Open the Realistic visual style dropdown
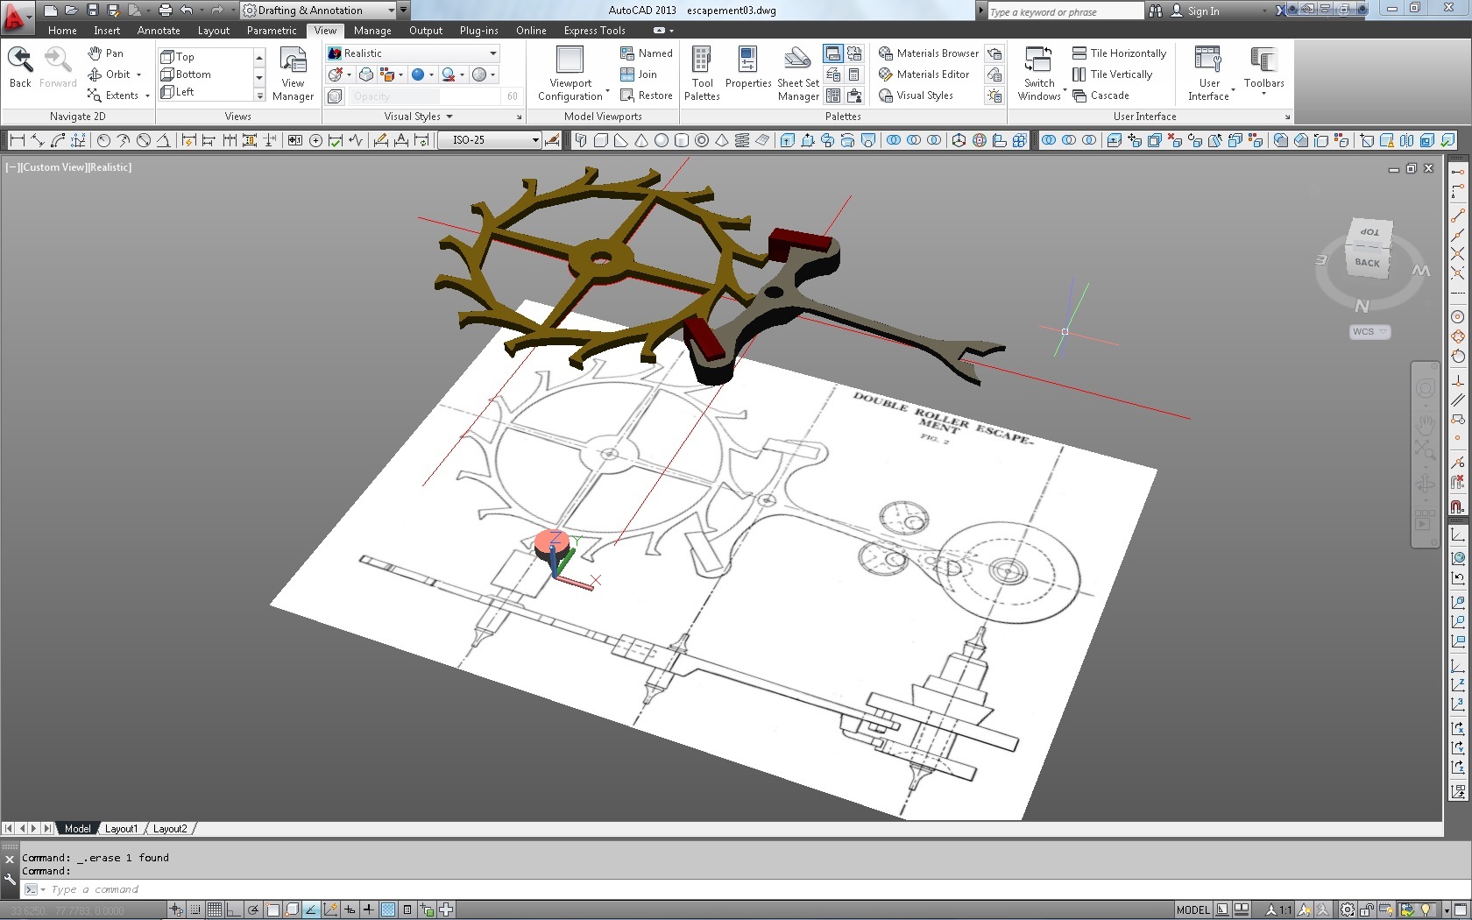The image size is (1472, 920). 412,53
